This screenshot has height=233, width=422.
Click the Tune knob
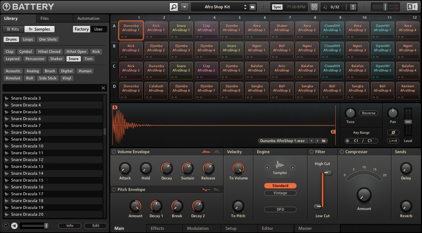click(350, 113)
